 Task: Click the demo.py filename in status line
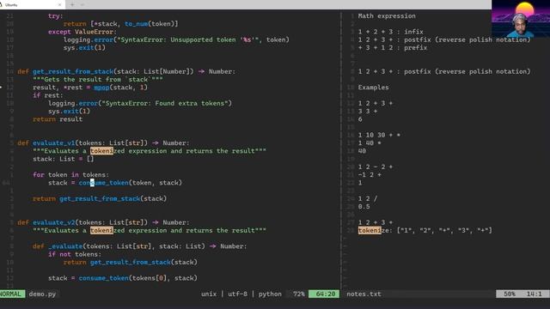coord(42,294)
